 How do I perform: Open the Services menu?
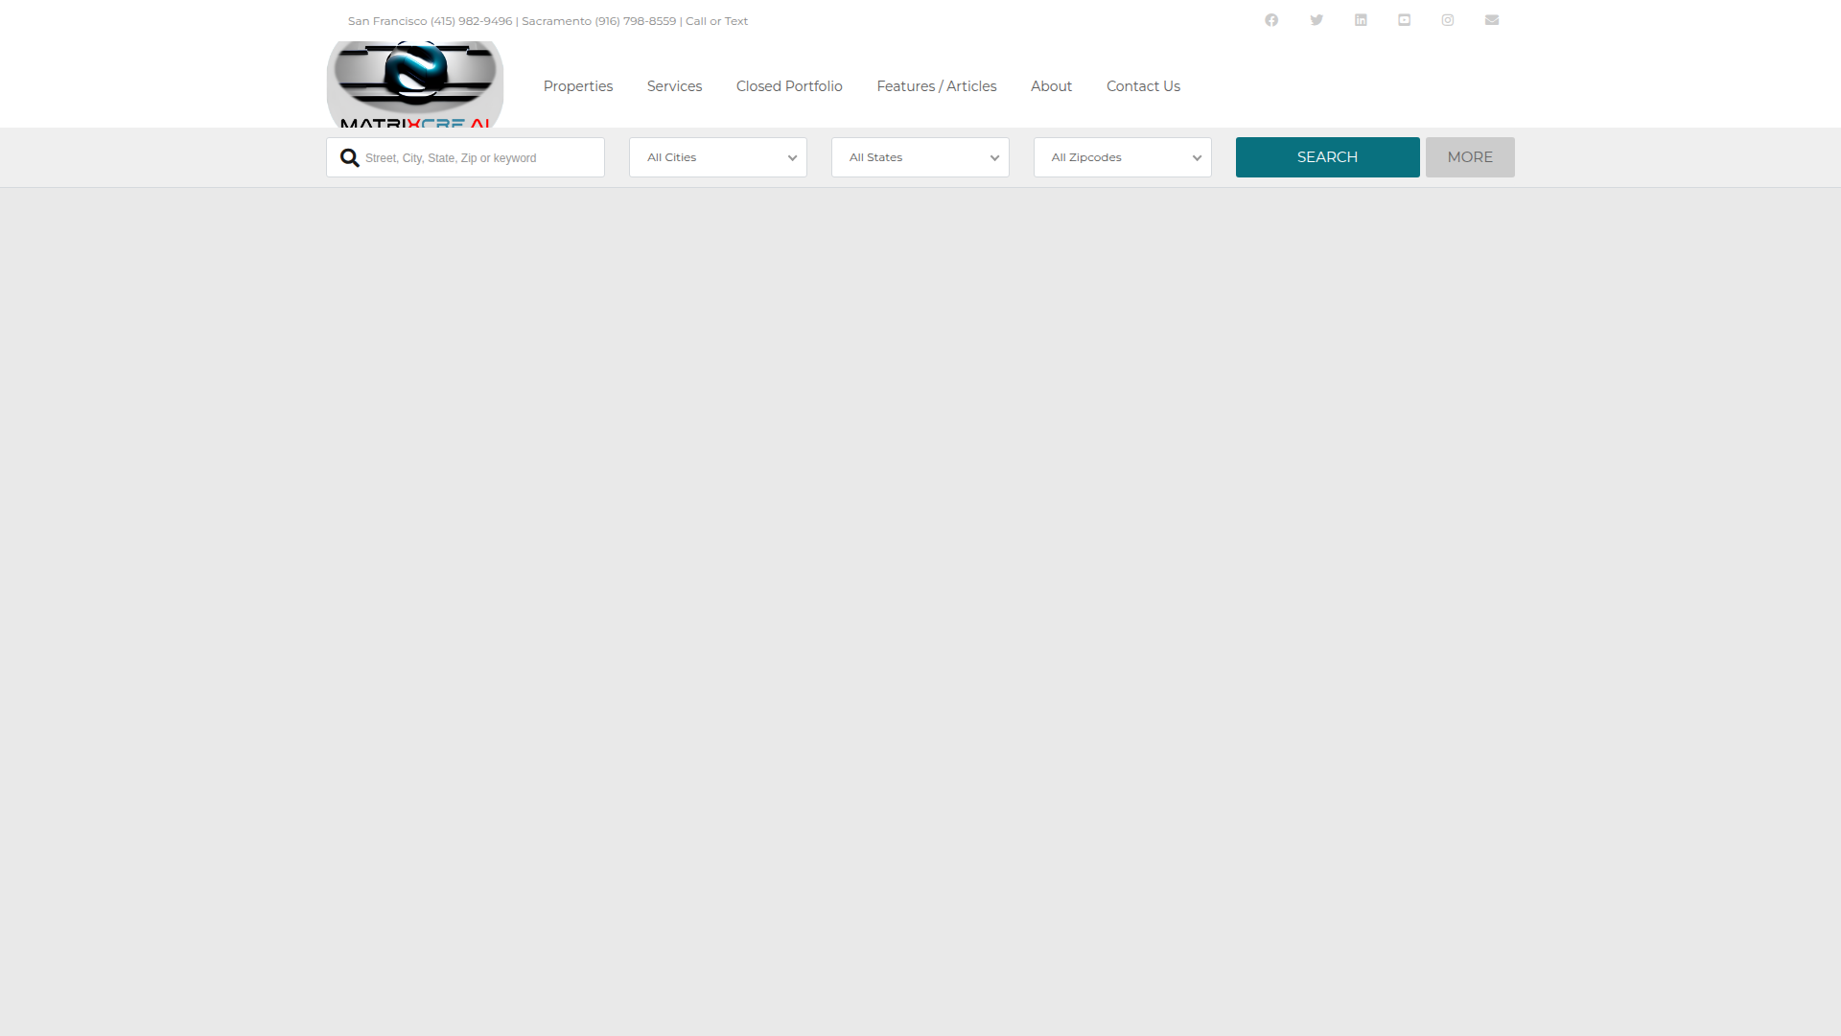point(675,86)
